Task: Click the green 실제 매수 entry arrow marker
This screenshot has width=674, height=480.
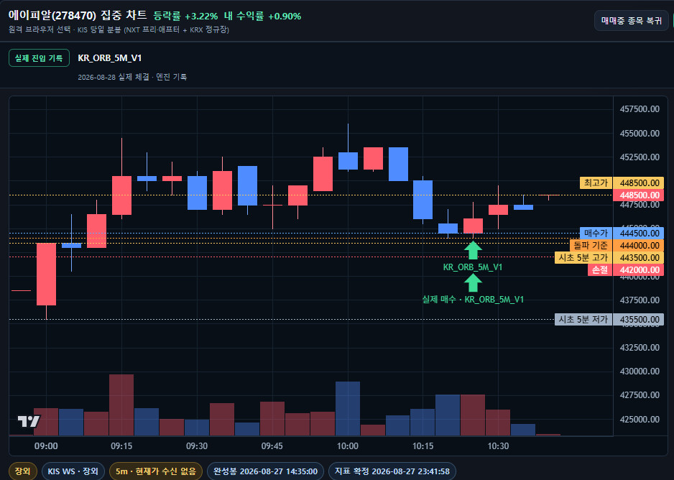Action: [473, 283]
